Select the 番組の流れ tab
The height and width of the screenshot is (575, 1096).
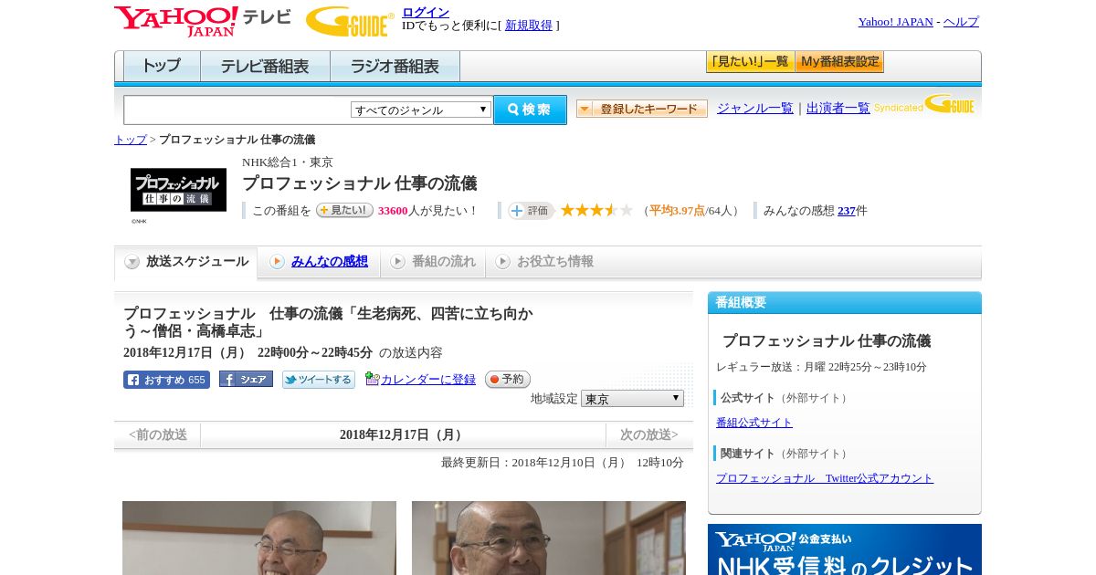coord(433,262)
